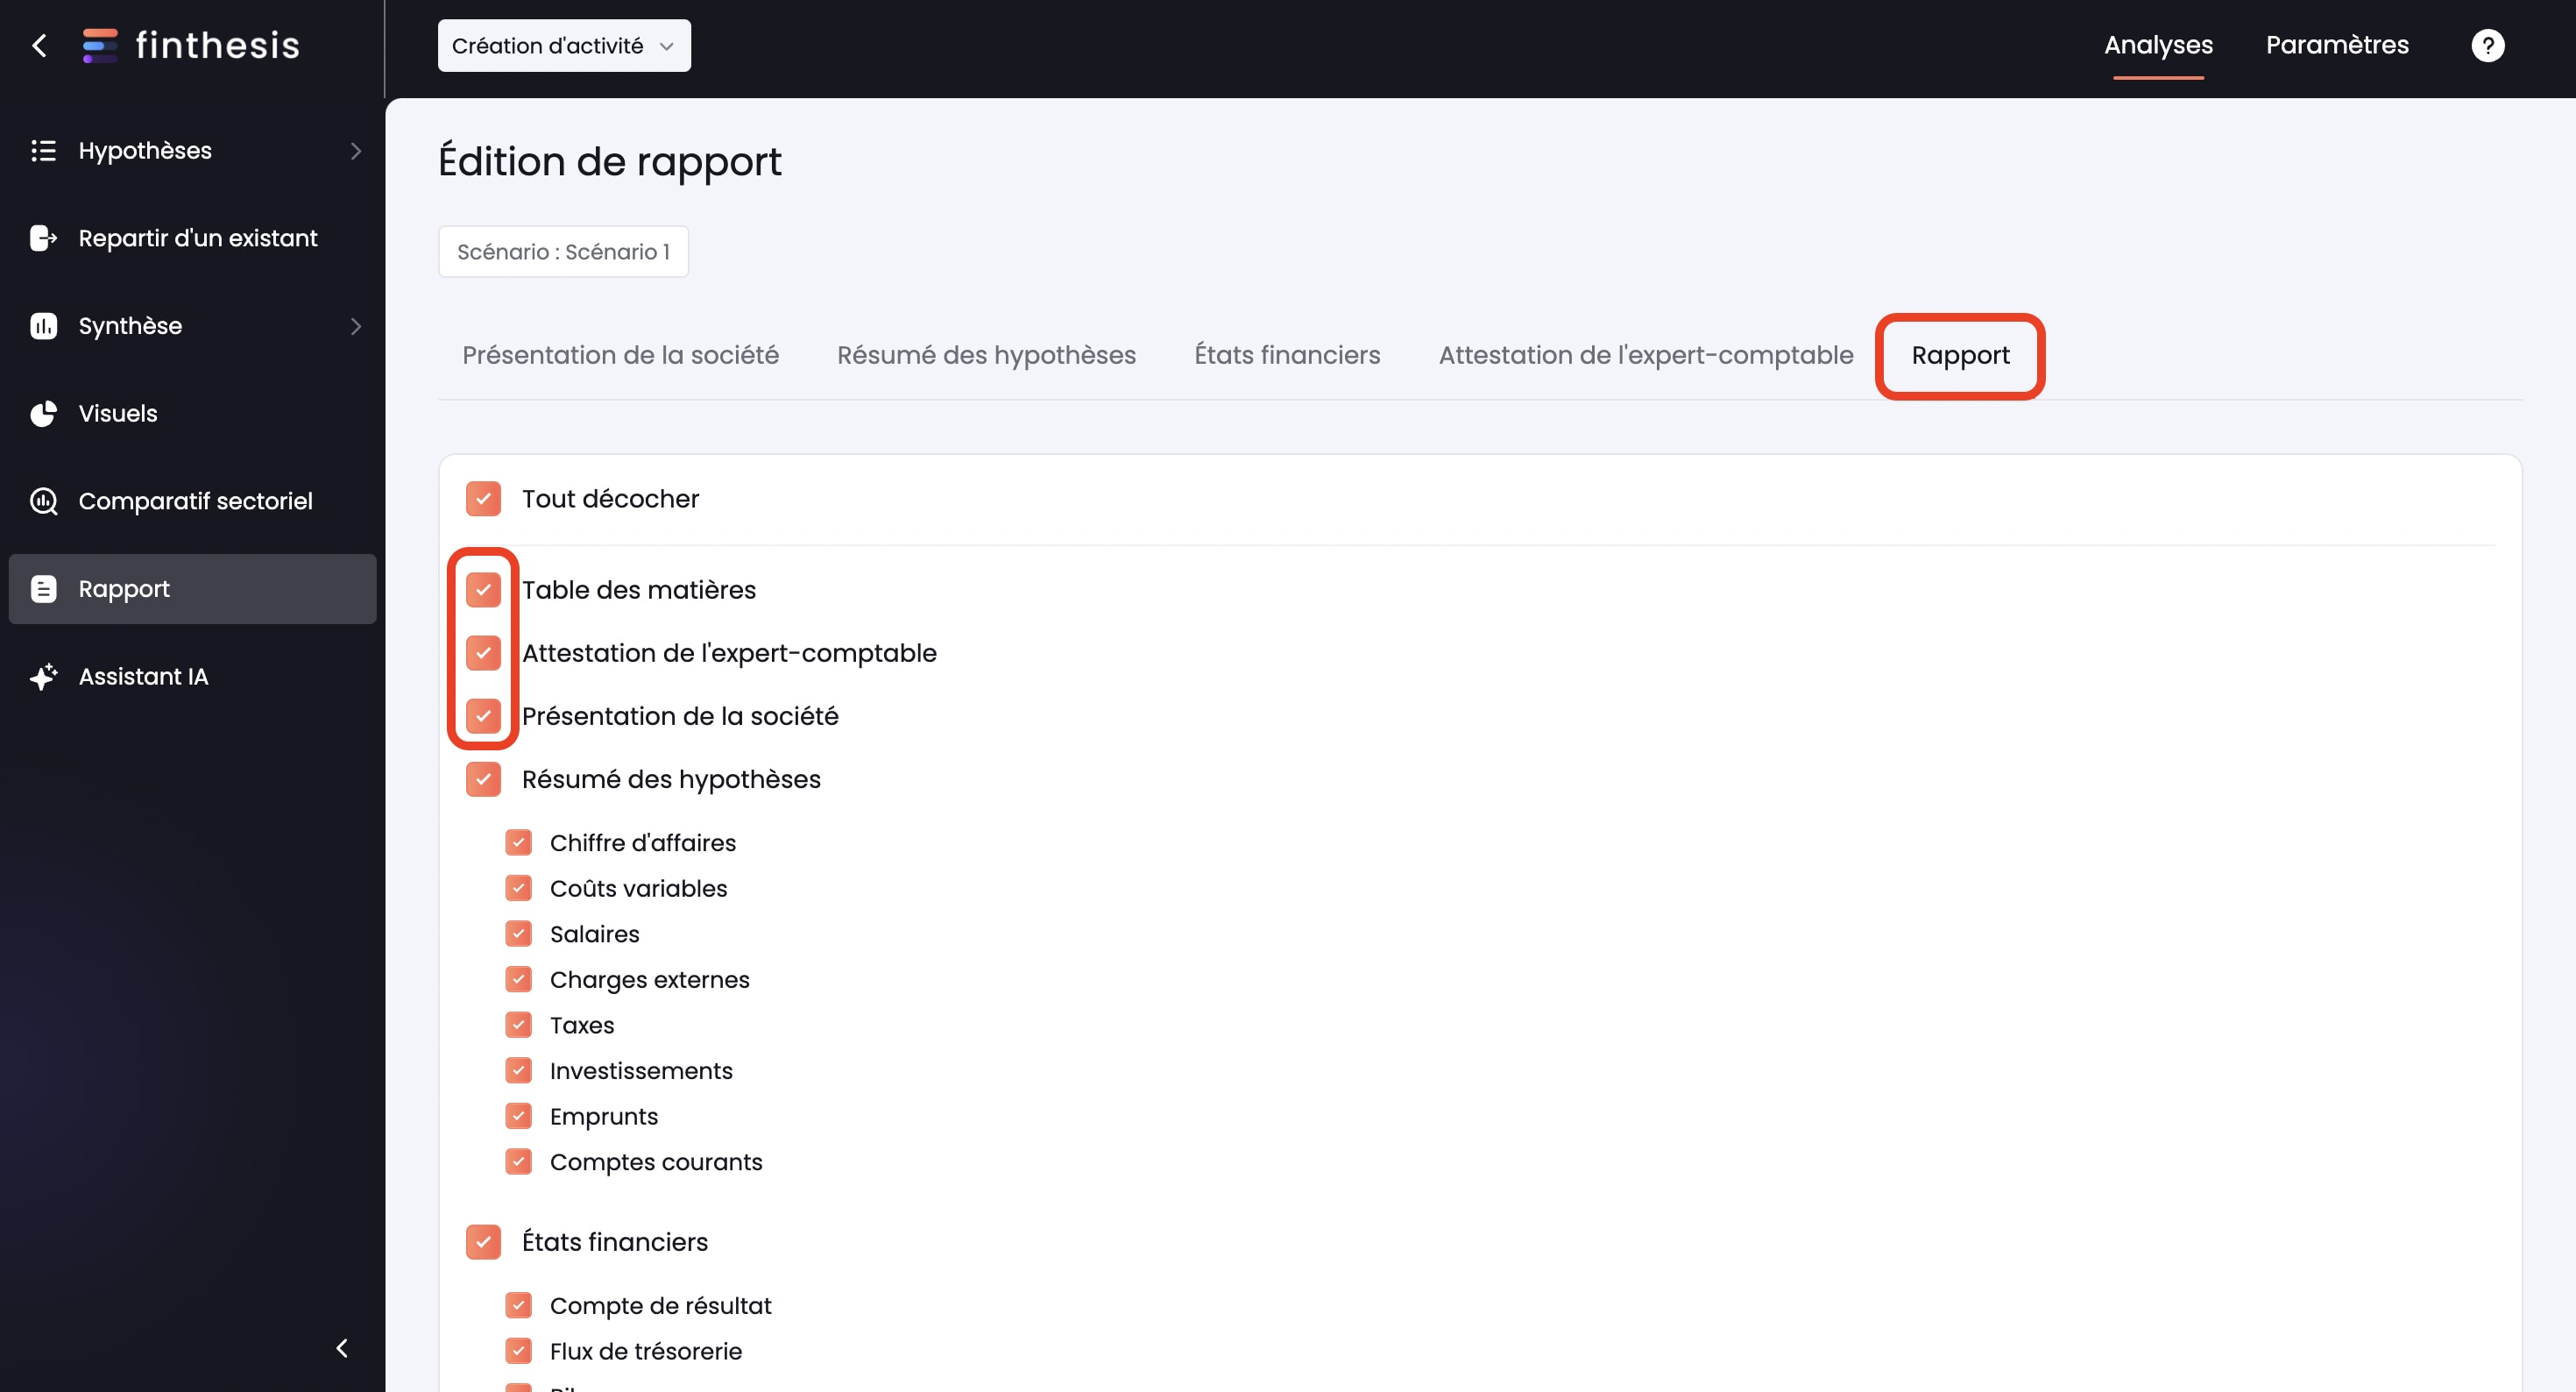
Task: Click the Assistant IA sparkle icon
Action: [43, 677]
